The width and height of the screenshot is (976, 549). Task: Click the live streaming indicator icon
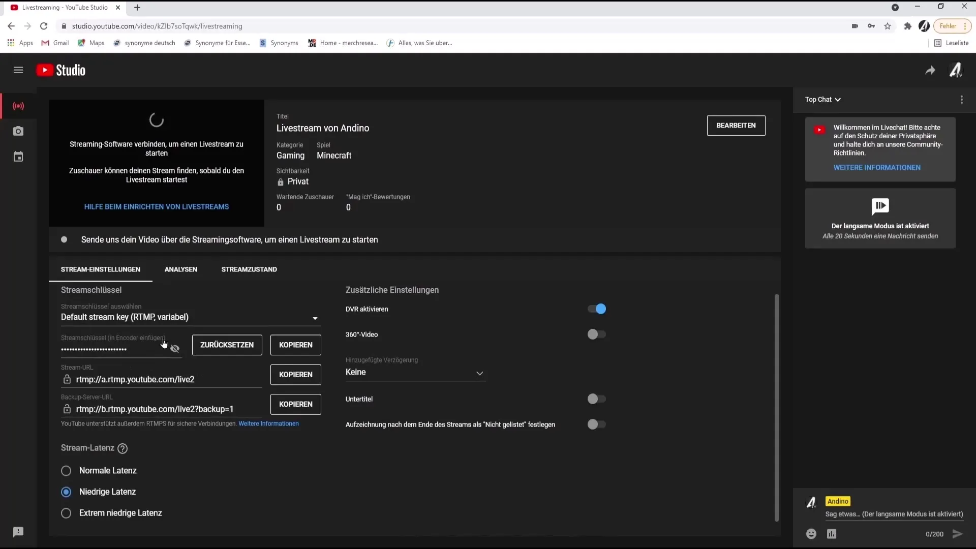coord(18,105)
